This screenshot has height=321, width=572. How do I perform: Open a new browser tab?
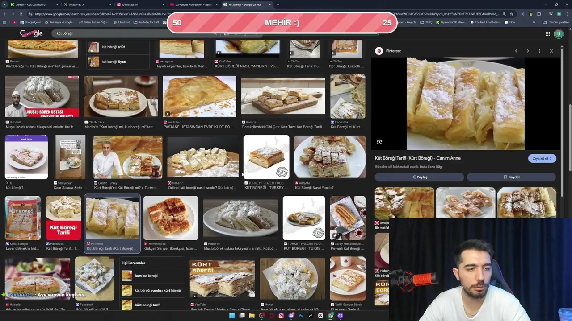tap(278, 4)
